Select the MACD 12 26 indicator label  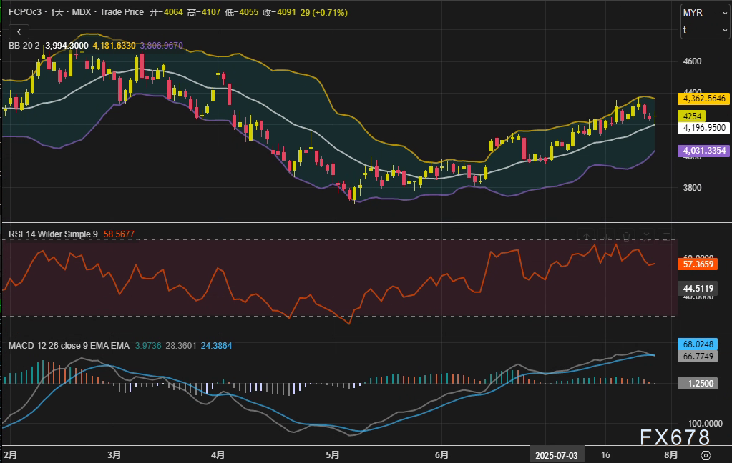coord(68,346)
